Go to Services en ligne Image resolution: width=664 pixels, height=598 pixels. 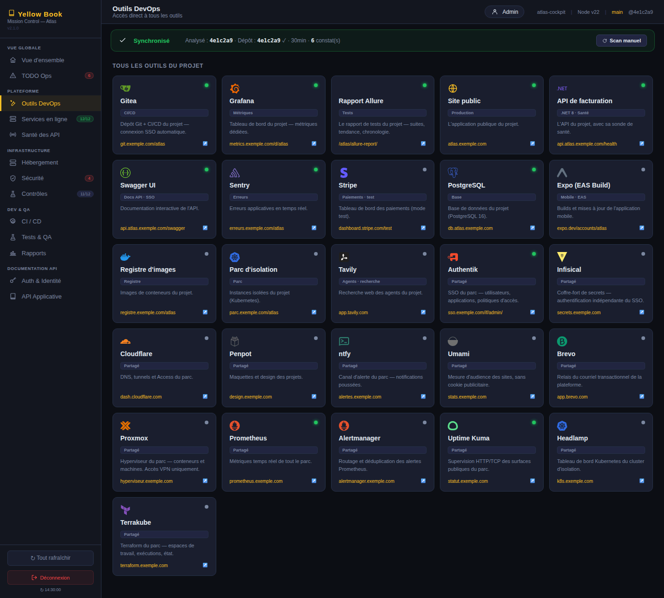pyautogui.click(x=51, y=119)
